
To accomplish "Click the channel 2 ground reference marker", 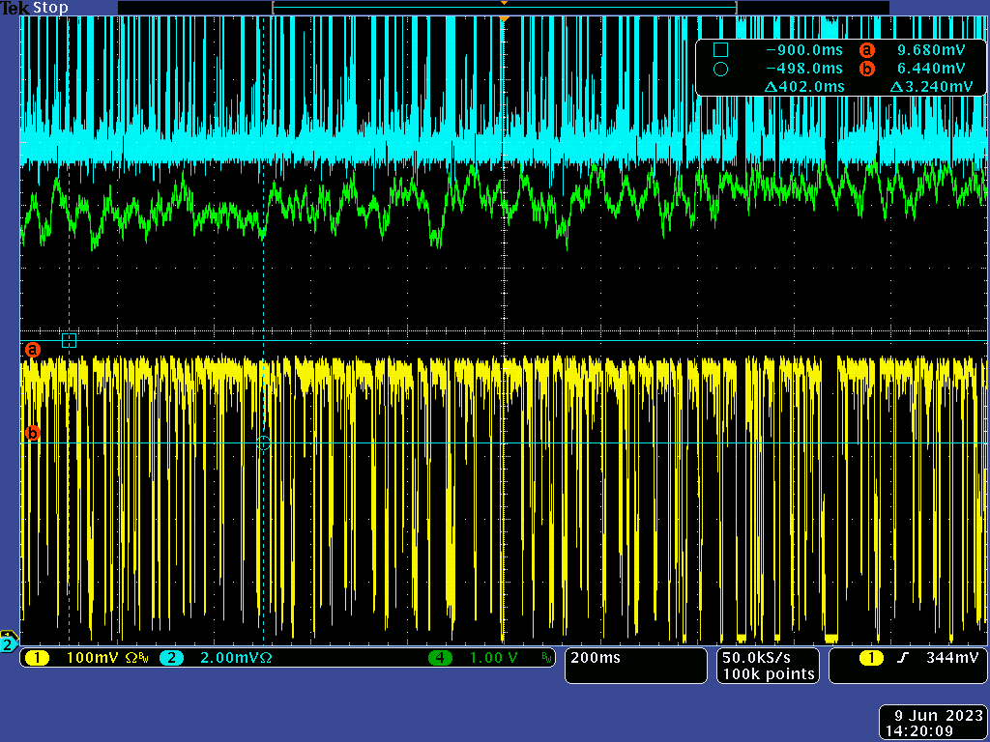I will coord(8,643).
